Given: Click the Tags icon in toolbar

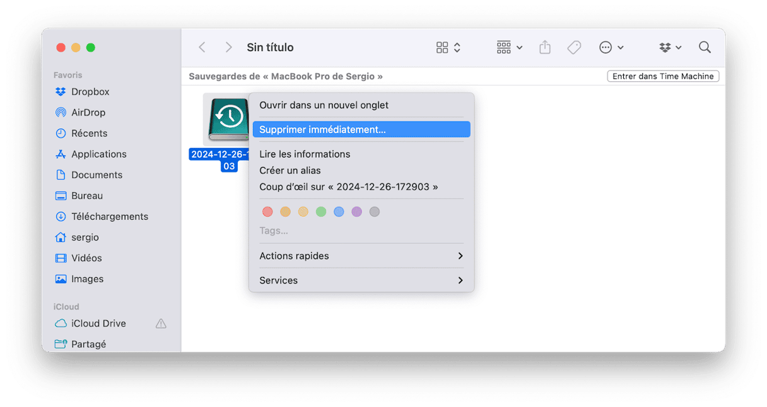Looking at the screenshot, I should [x=574, y=47].
